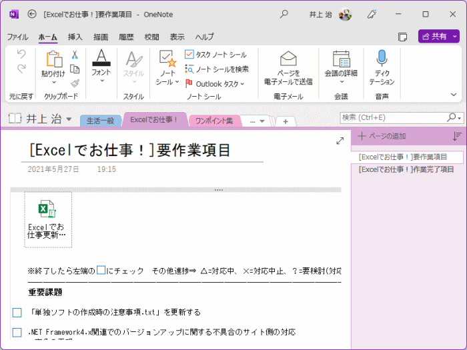
Task: Click the 会議の詳細 calendar icon
Action: (x=341, y=59)
